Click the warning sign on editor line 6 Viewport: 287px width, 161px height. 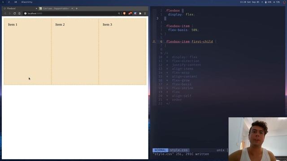tap(154, 42)
